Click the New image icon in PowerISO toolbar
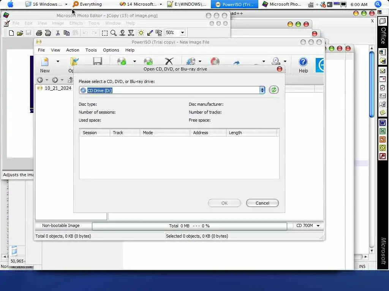389x291 pixels. (45, 62)
